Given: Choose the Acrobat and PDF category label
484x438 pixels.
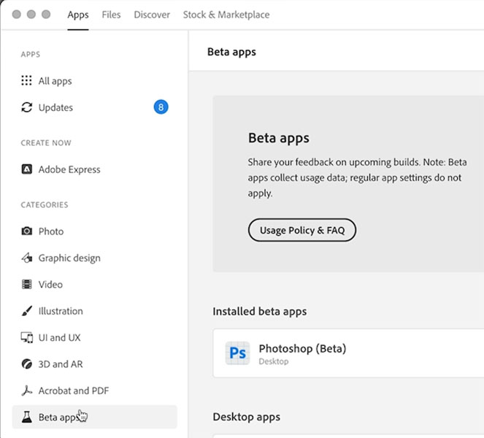Looking at the screenshot, I should [74, 391].
